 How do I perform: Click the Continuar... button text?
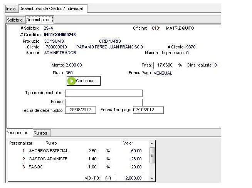87,81
